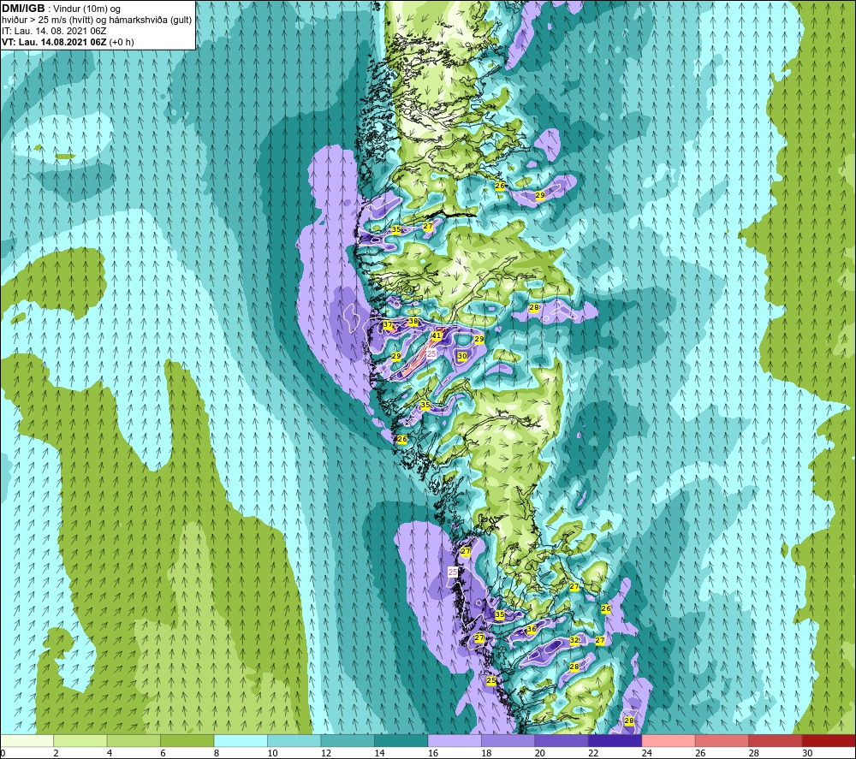Click the 8–10 m/s pale cyan swatch
This screenshot has height=759, width=856.
tap(241, 740)
